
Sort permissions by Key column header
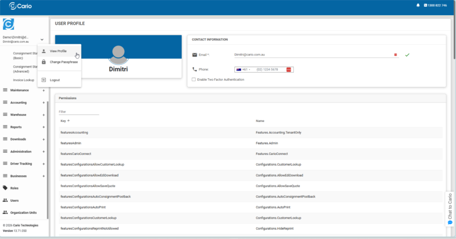(x=63, y=120)
